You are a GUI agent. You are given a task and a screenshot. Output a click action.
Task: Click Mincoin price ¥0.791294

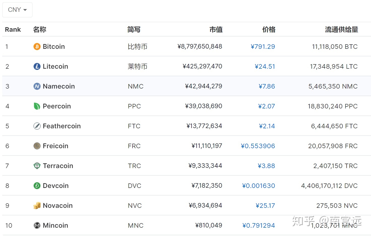point(259,225)
